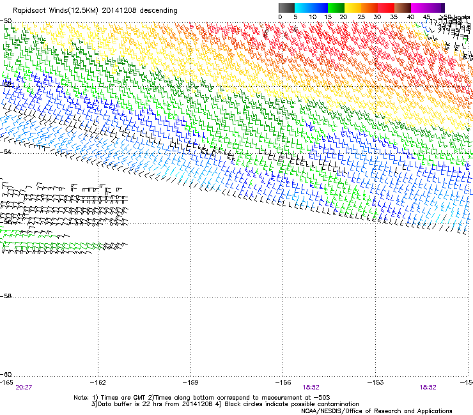Click the latitude label '-60'
The width and height of the screenshot is (473, 415).
pyautogui.click(x=6, y=374)
